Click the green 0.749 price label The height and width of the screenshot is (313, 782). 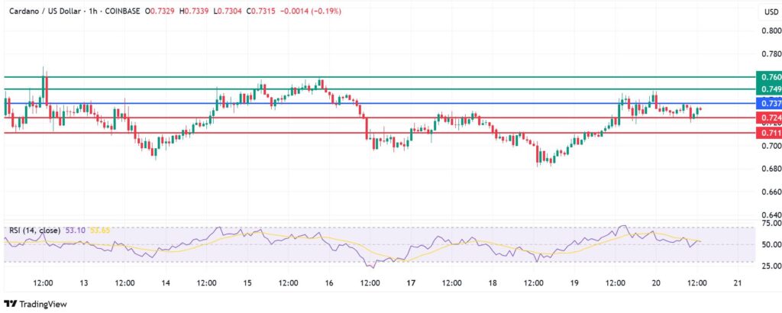click(770, 90)
